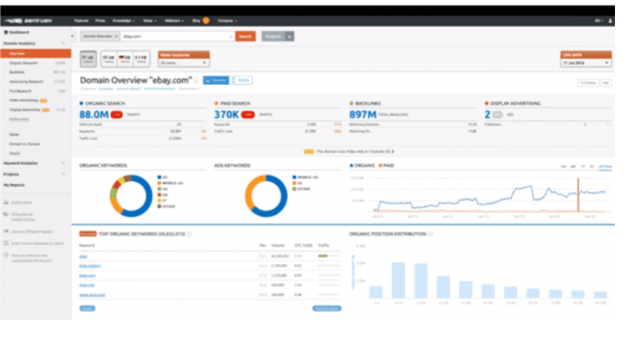
Task: Expand the Projects section in sidebar
Action: [x=63, y=174]
